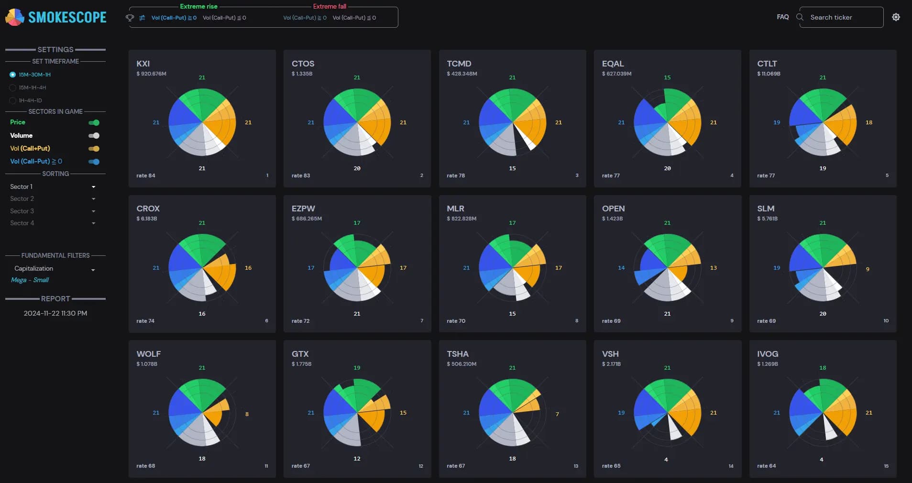The height and width of the screenshot is (483, 912).
Task: Open the CTOS radial chart
Action: click(x=357, y=122)
